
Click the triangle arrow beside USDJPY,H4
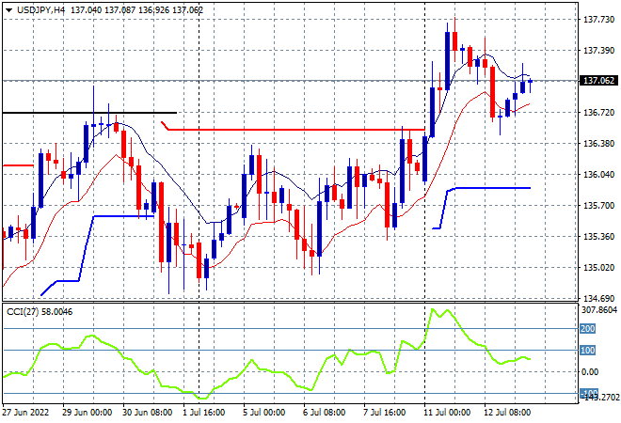pos(8,10)
